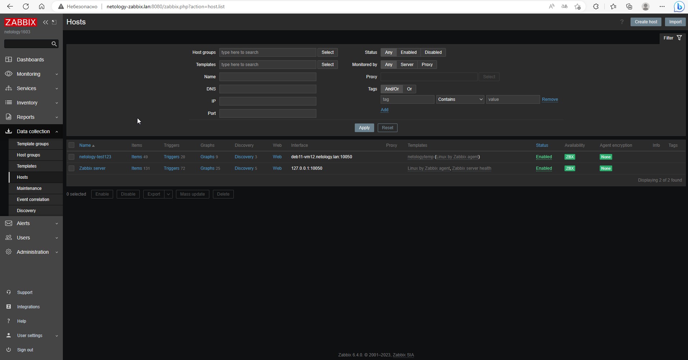Open the Monitoring section icon

(9, 74)
